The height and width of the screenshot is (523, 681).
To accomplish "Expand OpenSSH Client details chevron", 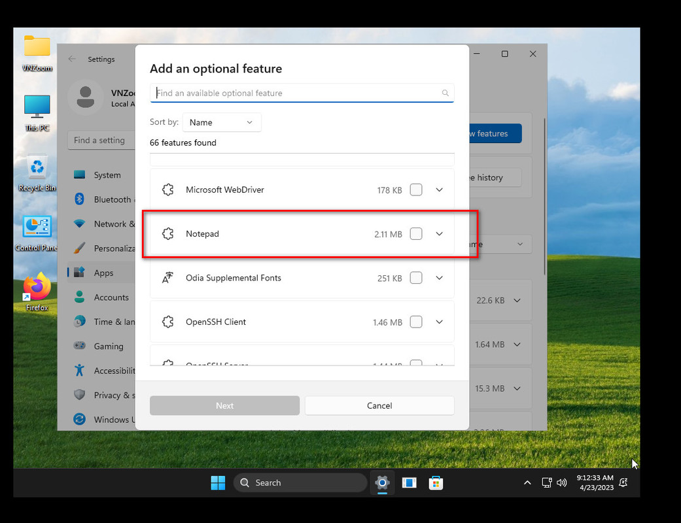I will (440, 322).
